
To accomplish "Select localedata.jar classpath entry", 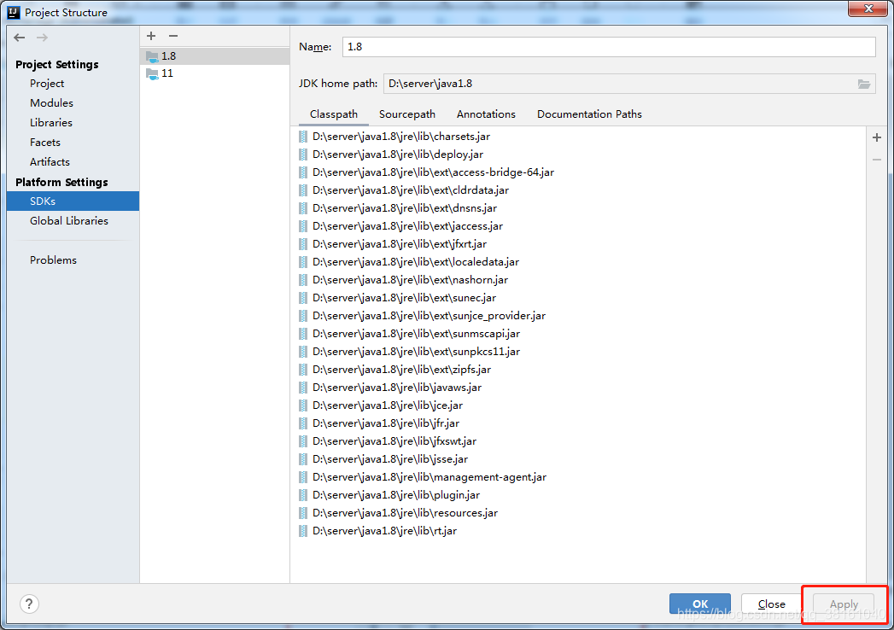I will pos(409,262).
